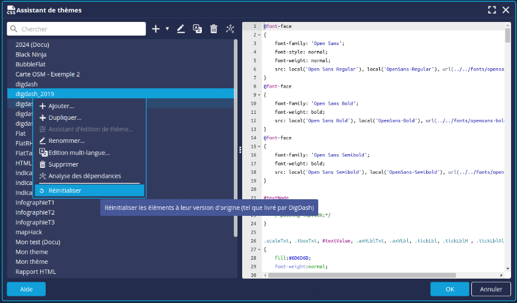The width and height of the screenshot is (517, 303).
Task: Confirm with the OK button
Action: click(x=449, y=289)
